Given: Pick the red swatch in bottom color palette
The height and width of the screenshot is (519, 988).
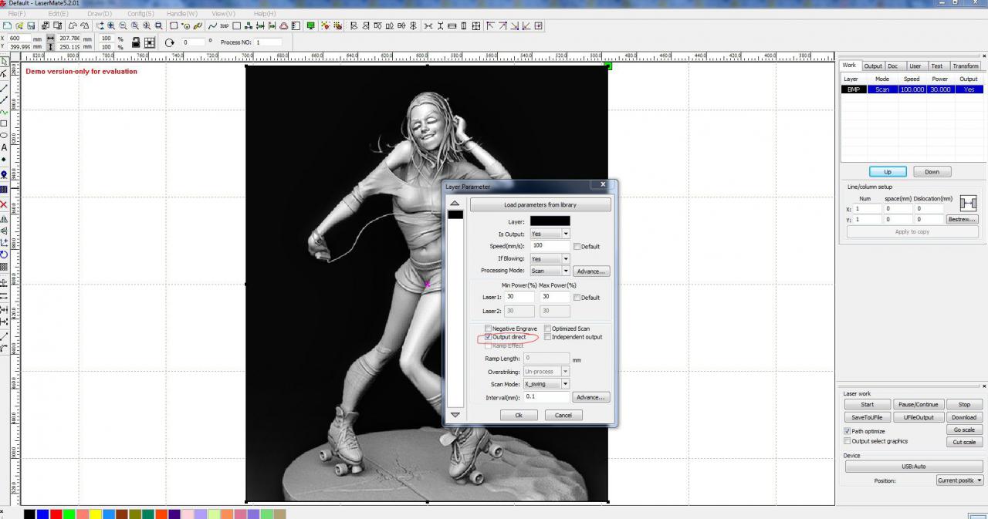Looking at the screenshot, I should (56, 514).
